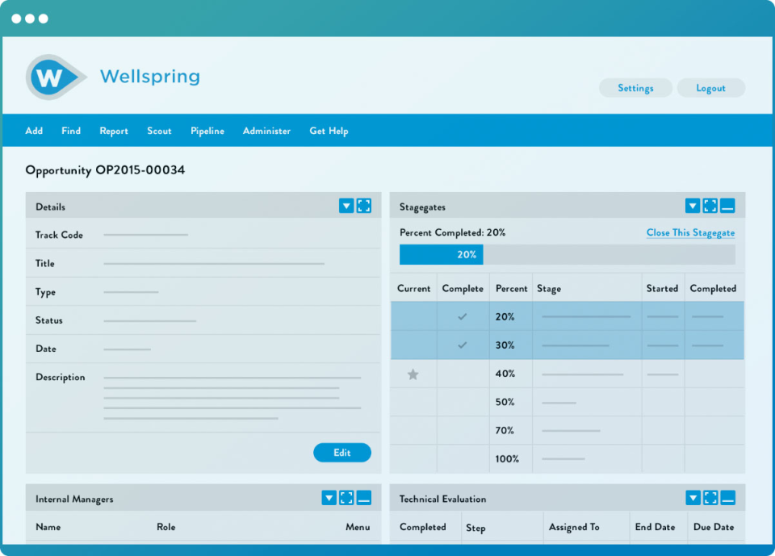Image resolution: width=775 pixels, height=556 pixels.
Task: Open the Pipeline menu
Action: coord(207,131)
